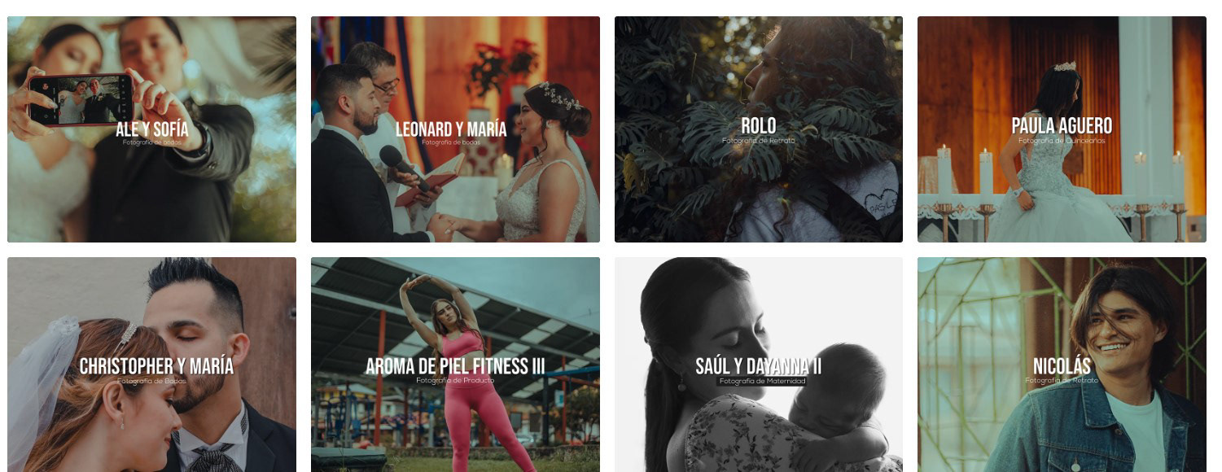Click the "Aroma de Piel Fitness III" title
Viewport: 1222px width, 472px height.
tap(455, 367)
